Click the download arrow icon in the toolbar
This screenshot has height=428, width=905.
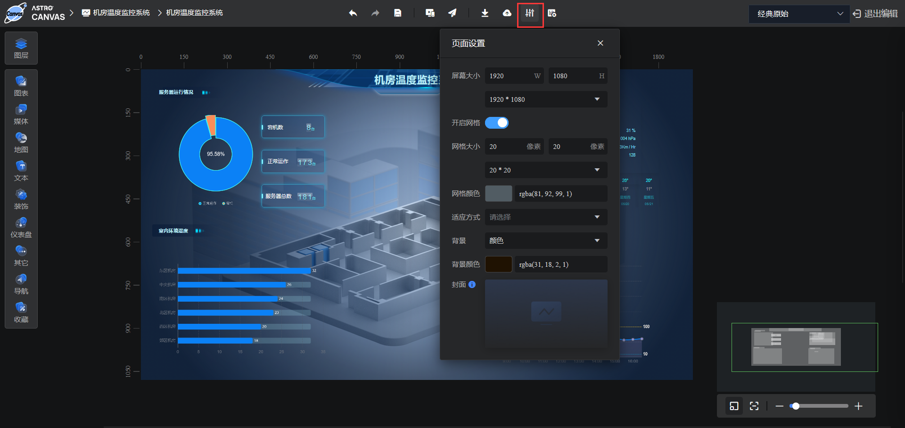(x=485, y=13)
